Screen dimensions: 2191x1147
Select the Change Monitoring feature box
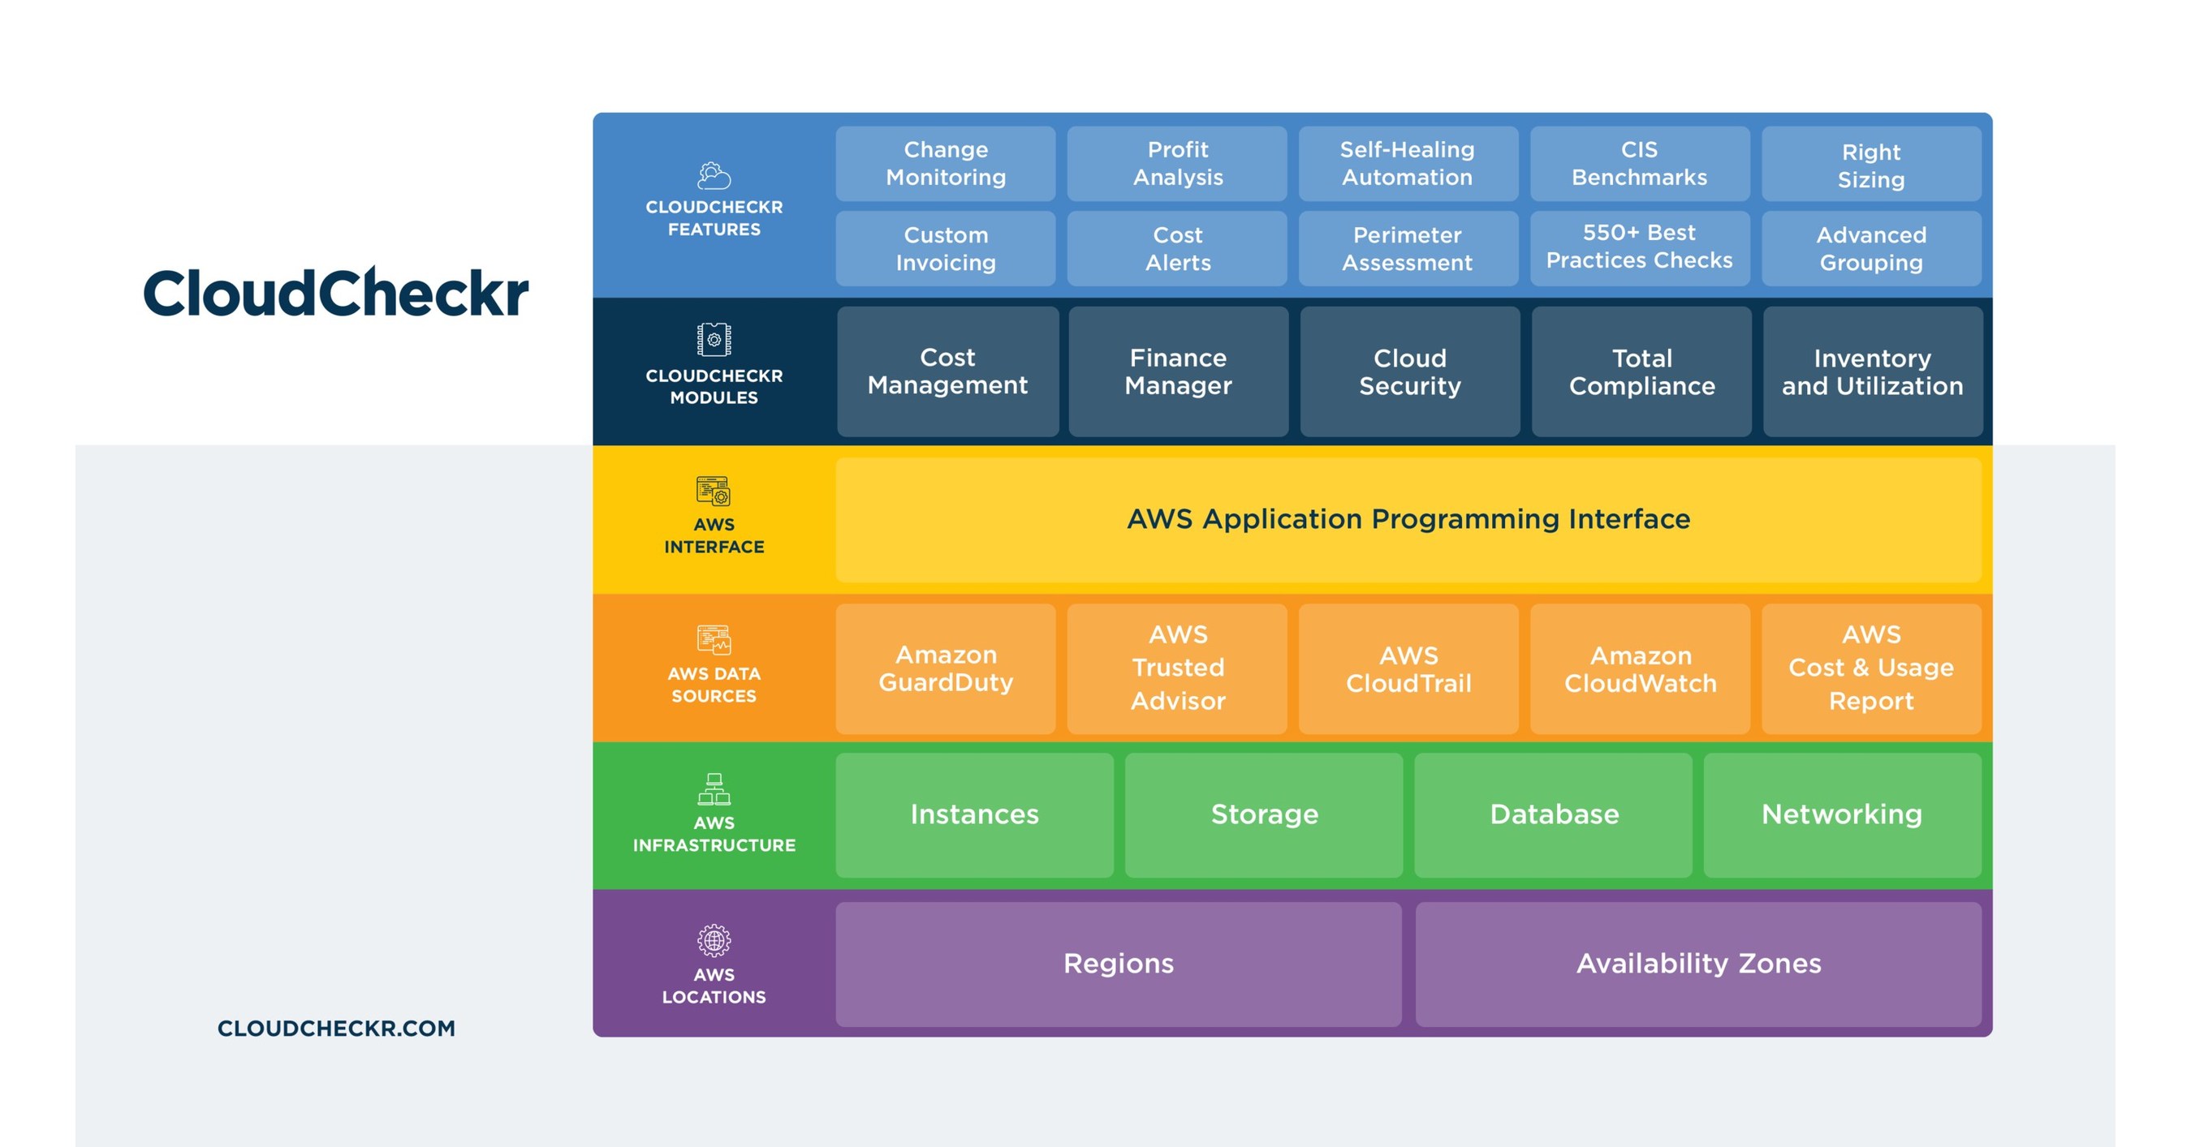946,163
